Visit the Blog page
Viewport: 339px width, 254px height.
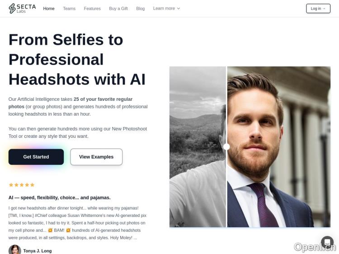pos(140,9)
